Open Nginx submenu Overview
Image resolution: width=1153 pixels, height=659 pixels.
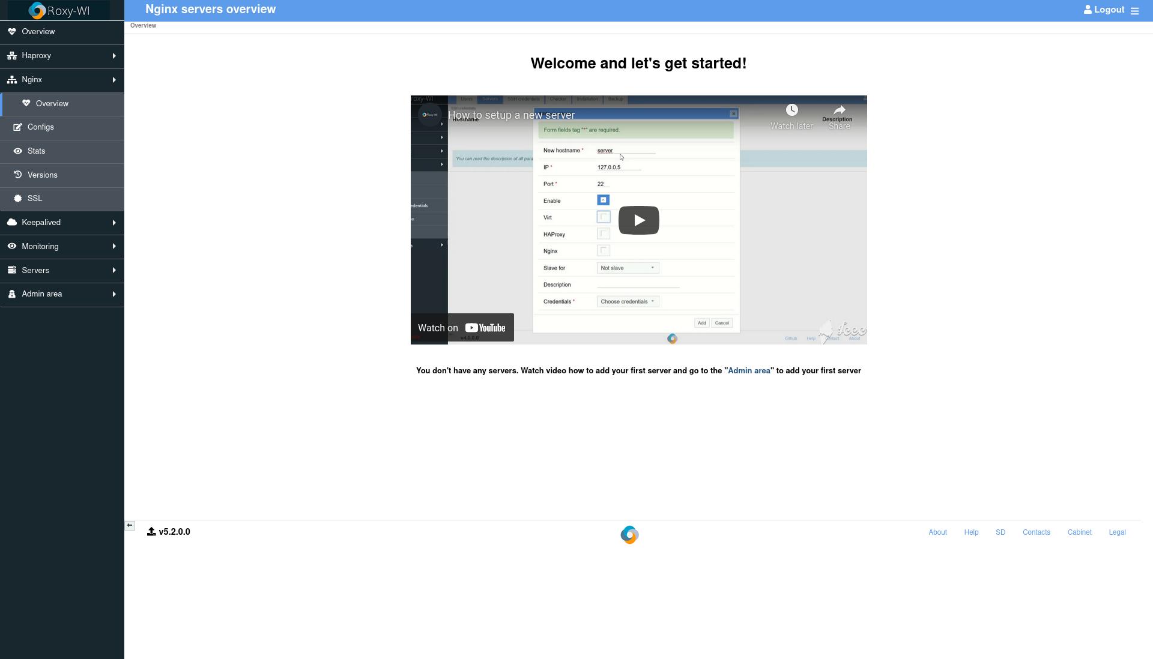(x=62, y=104)
